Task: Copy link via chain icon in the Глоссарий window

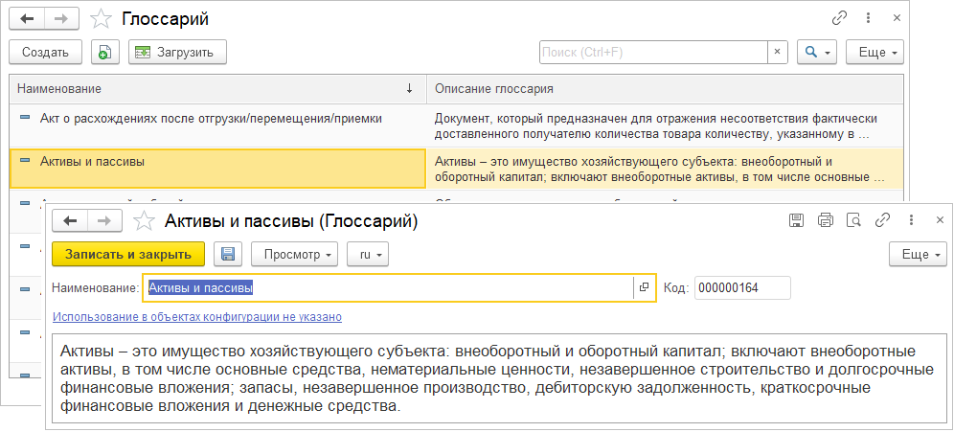Action: [x=840, y=18]
